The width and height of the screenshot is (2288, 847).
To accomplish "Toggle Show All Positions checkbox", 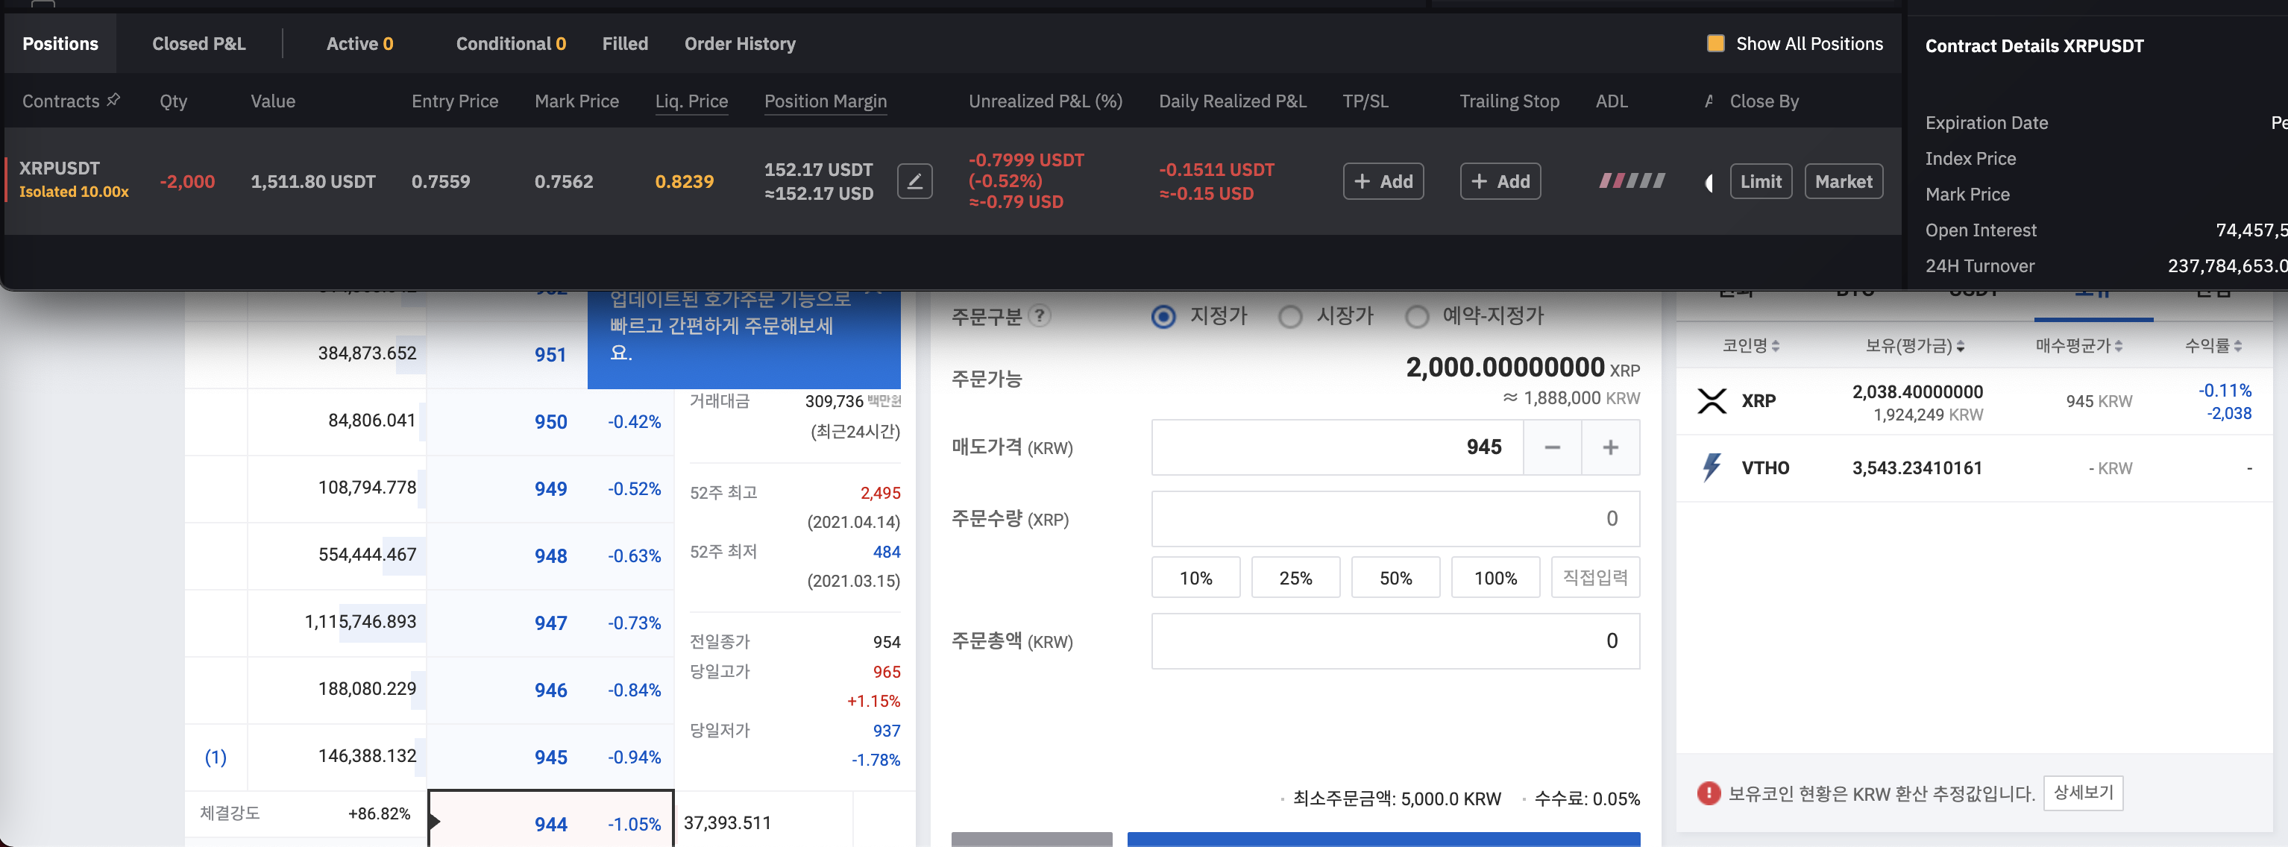I will pyautogui.click(x=1716, y=43).
